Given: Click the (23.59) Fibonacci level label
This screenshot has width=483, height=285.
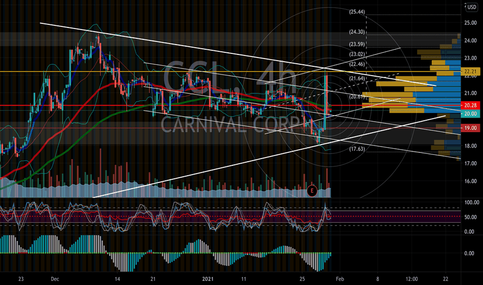Looking at the screenshot, I should [x=357, y=45].
